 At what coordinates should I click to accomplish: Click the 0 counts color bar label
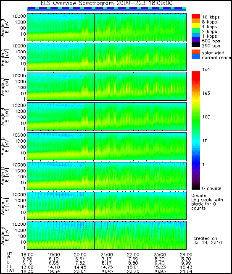pyautogui.click(x=211, y=188)
